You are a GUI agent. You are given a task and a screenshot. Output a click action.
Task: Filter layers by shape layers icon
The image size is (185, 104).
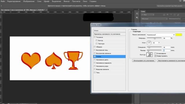tap(175, 15)
